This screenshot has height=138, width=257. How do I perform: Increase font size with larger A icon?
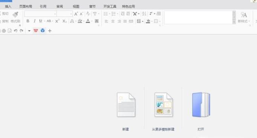click(x=76, y=14)
